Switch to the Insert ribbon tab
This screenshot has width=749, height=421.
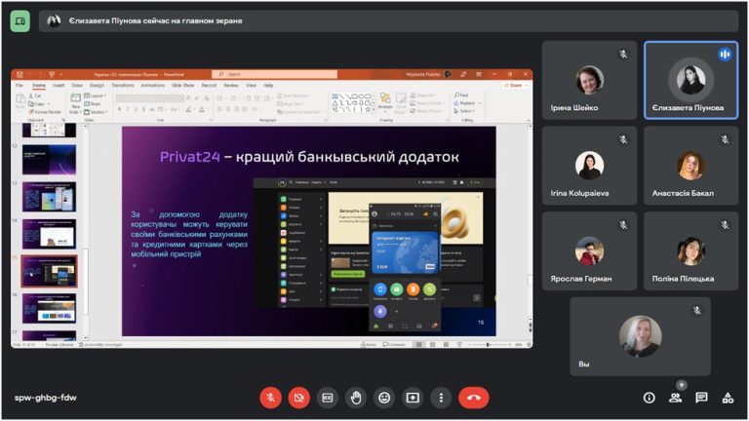(x=59, y=86)
